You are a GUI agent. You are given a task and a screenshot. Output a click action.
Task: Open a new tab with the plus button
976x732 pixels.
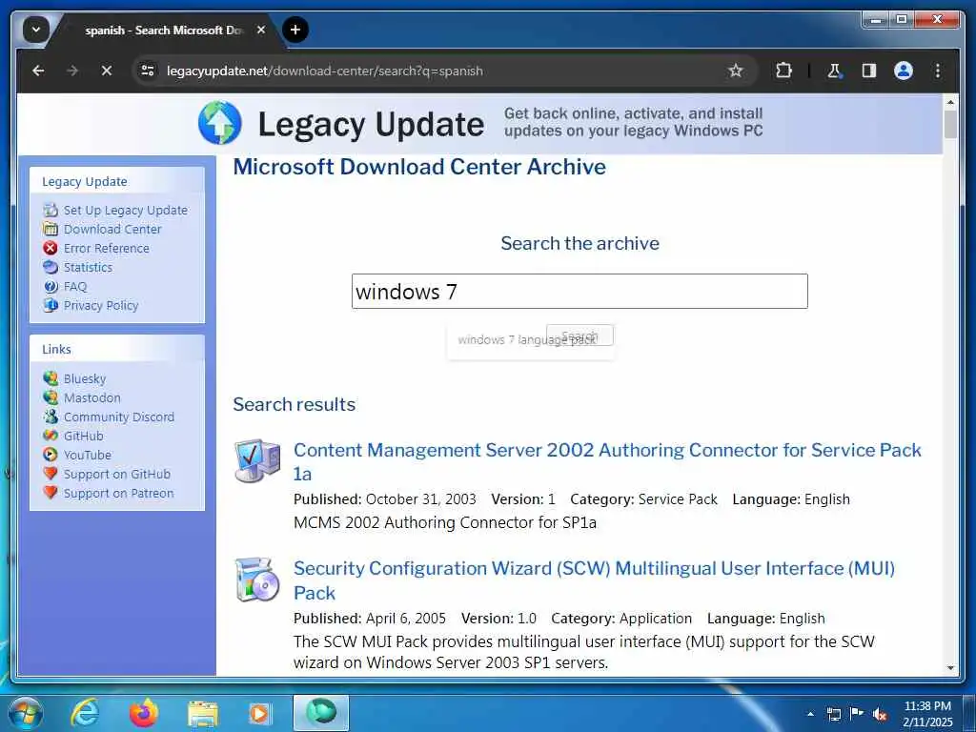pyautogui.click(x=295, y=30)
